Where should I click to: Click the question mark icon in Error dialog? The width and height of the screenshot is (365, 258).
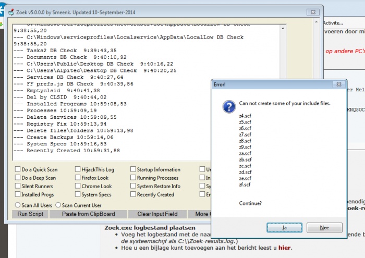pos(229,107)
